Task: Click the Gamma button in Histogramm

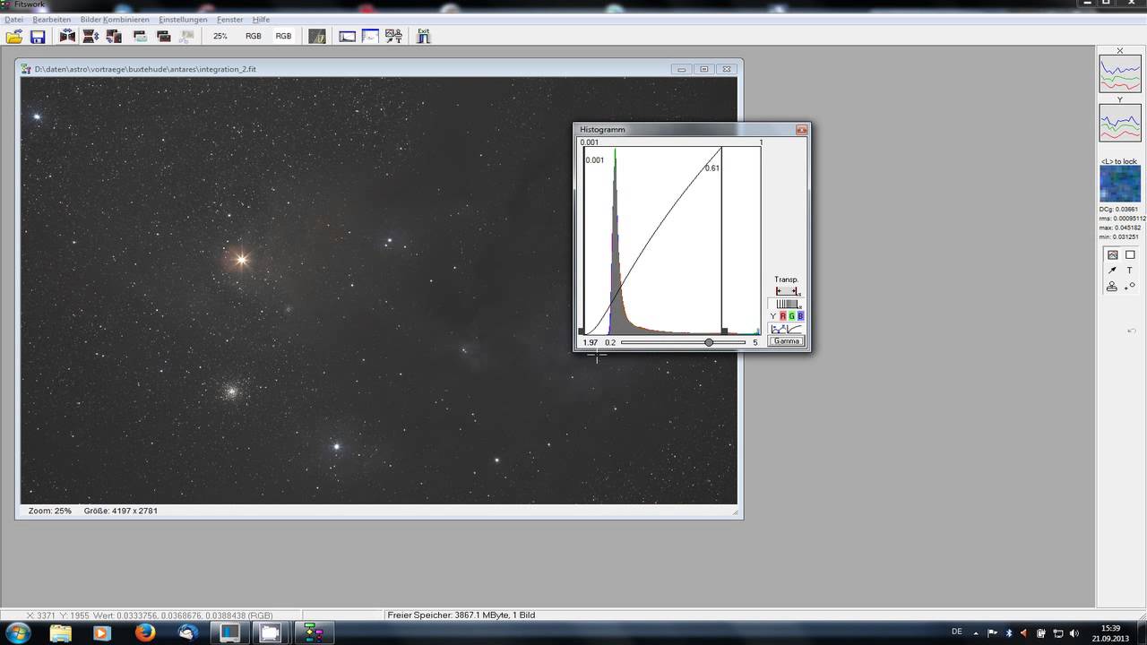Action: [787, 341]
